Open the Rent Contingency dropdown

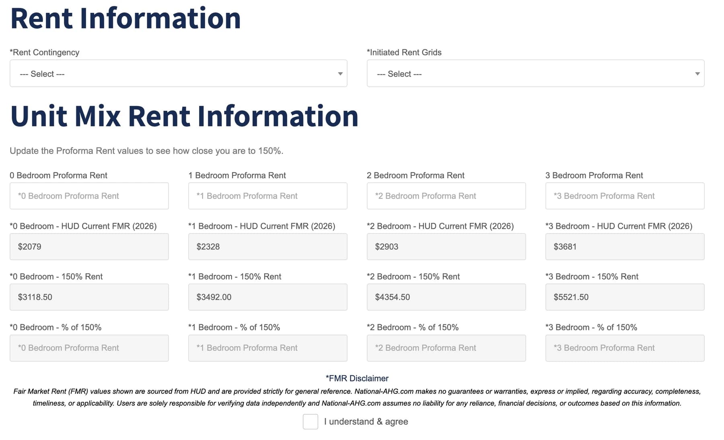tap(178, 73)
